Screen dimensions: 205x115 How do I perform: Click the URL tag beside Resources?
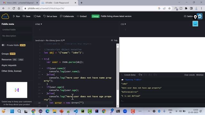[x=14, y=60]
